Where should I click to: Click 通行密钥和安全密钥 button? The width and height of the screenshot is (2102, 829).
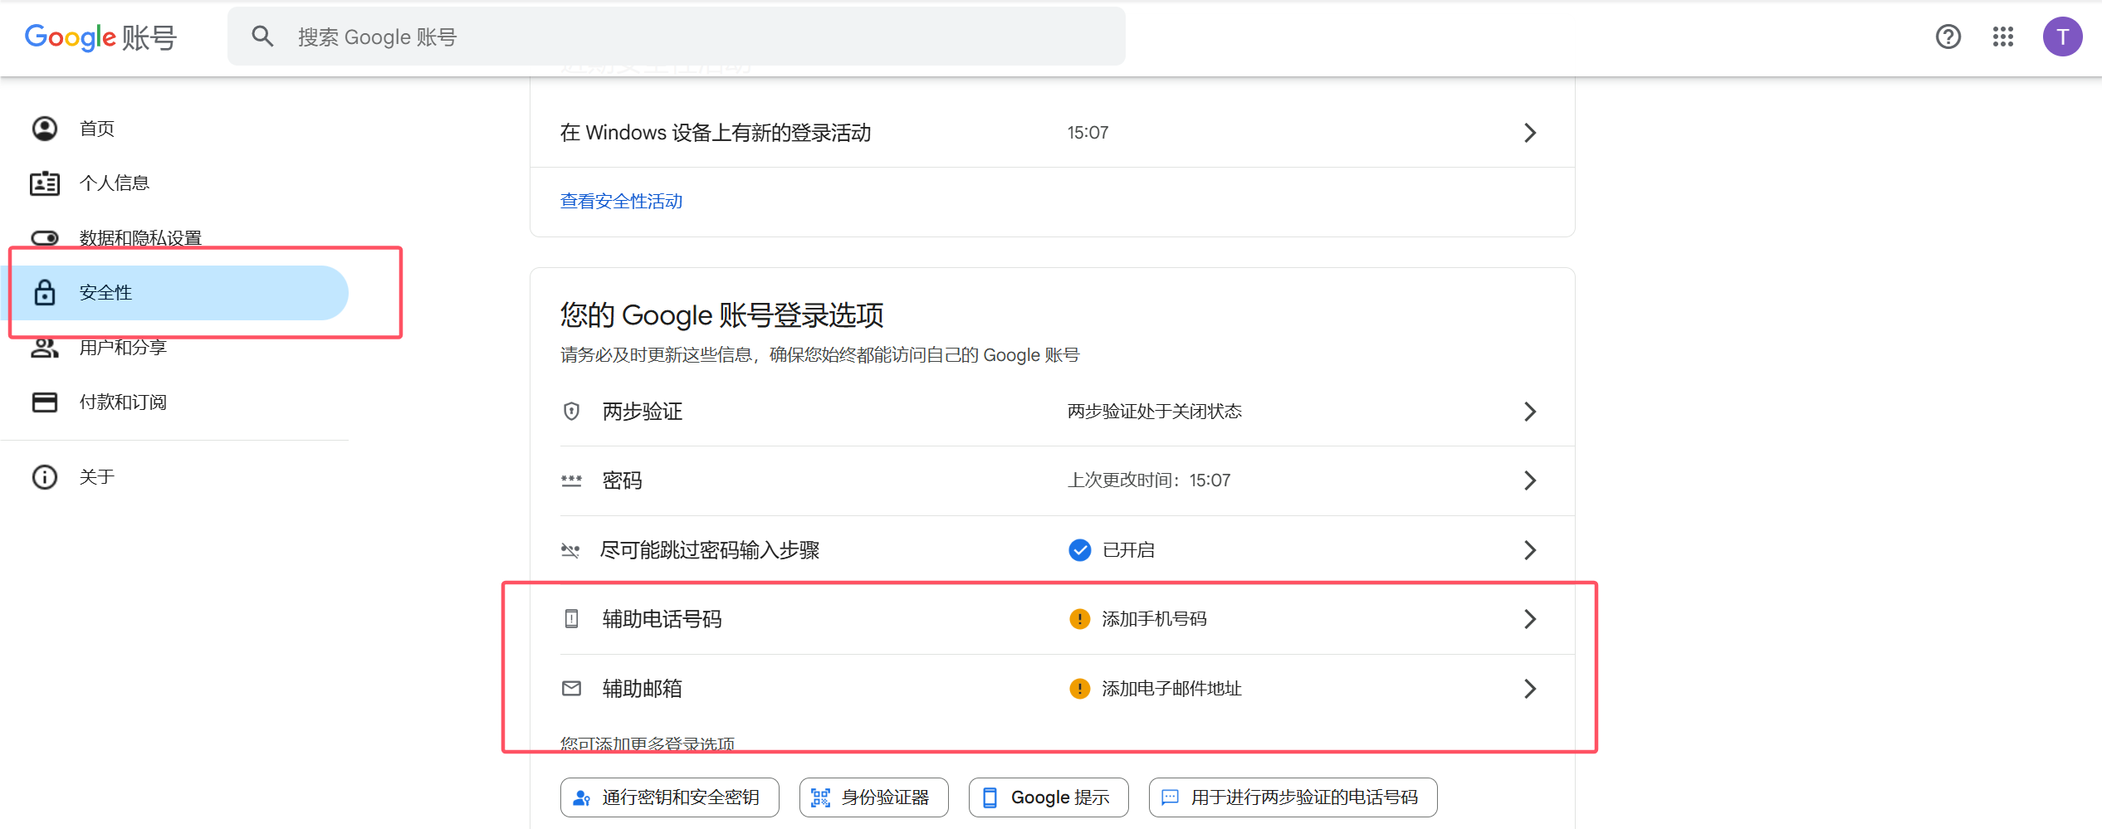click(669, 797)
